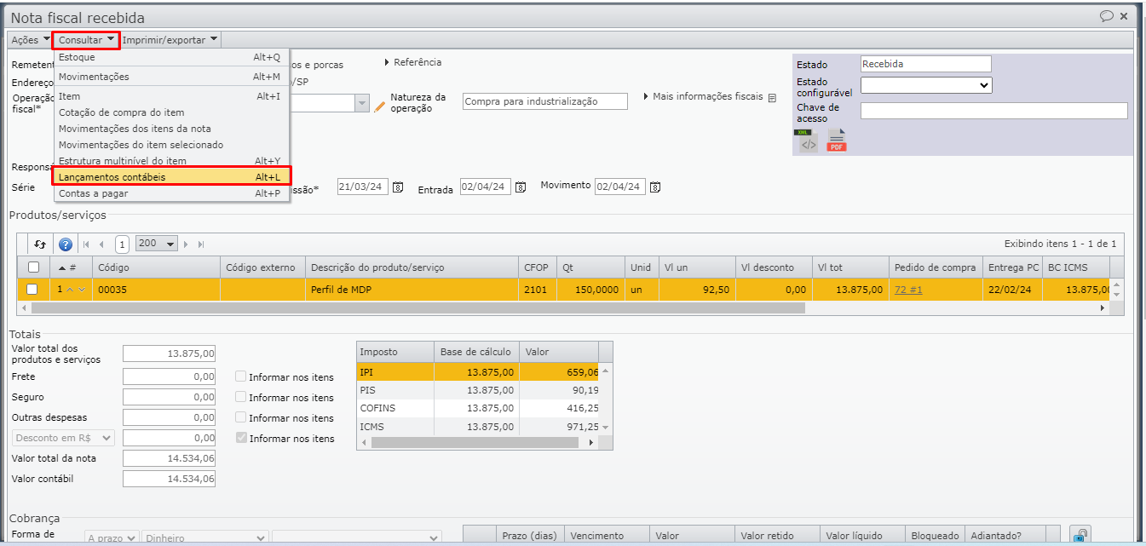Screen dimensions: 1146x546
Task: Open the Estado configurável dropdown
Action: pyautogui.click(x=926, y=85)
